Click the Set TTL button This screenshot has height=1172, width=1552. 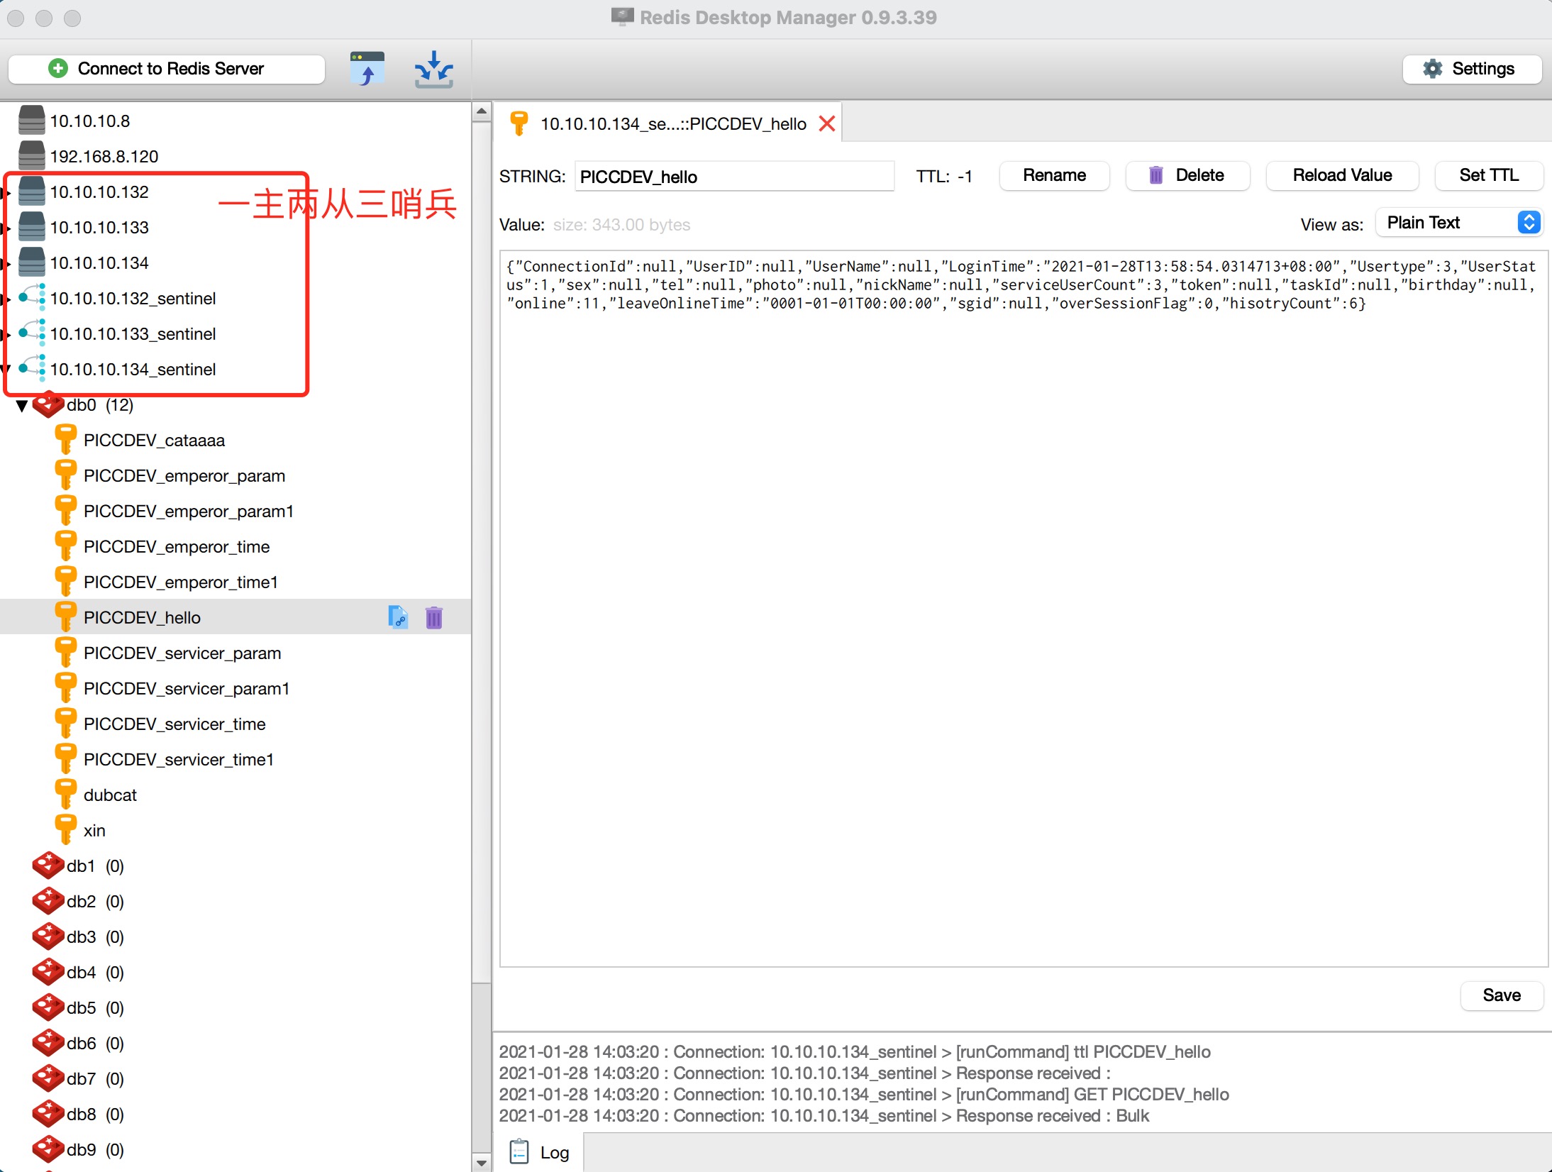1489,175
